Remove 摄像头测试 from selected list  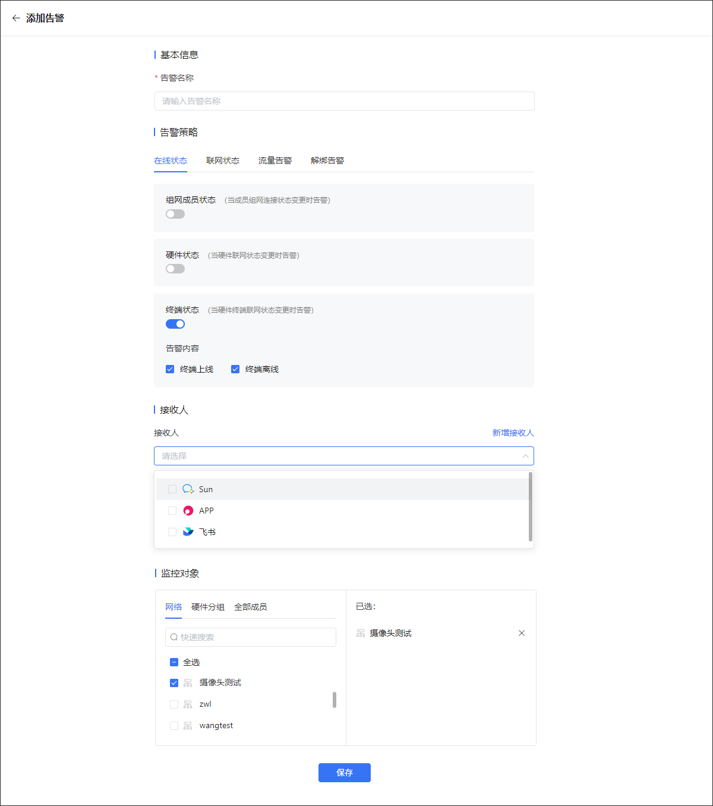522,633
